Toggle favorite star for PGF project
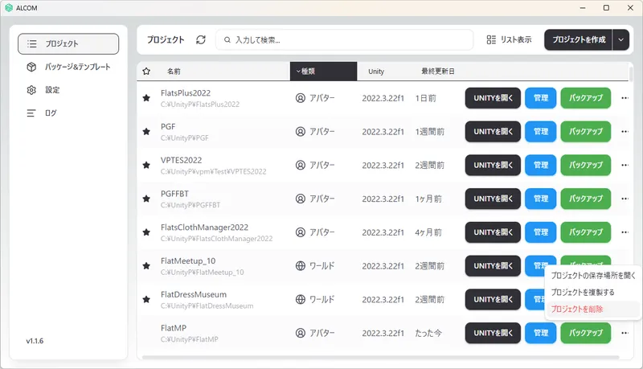This screenshot has width=643, height=369. click(146, 132)
